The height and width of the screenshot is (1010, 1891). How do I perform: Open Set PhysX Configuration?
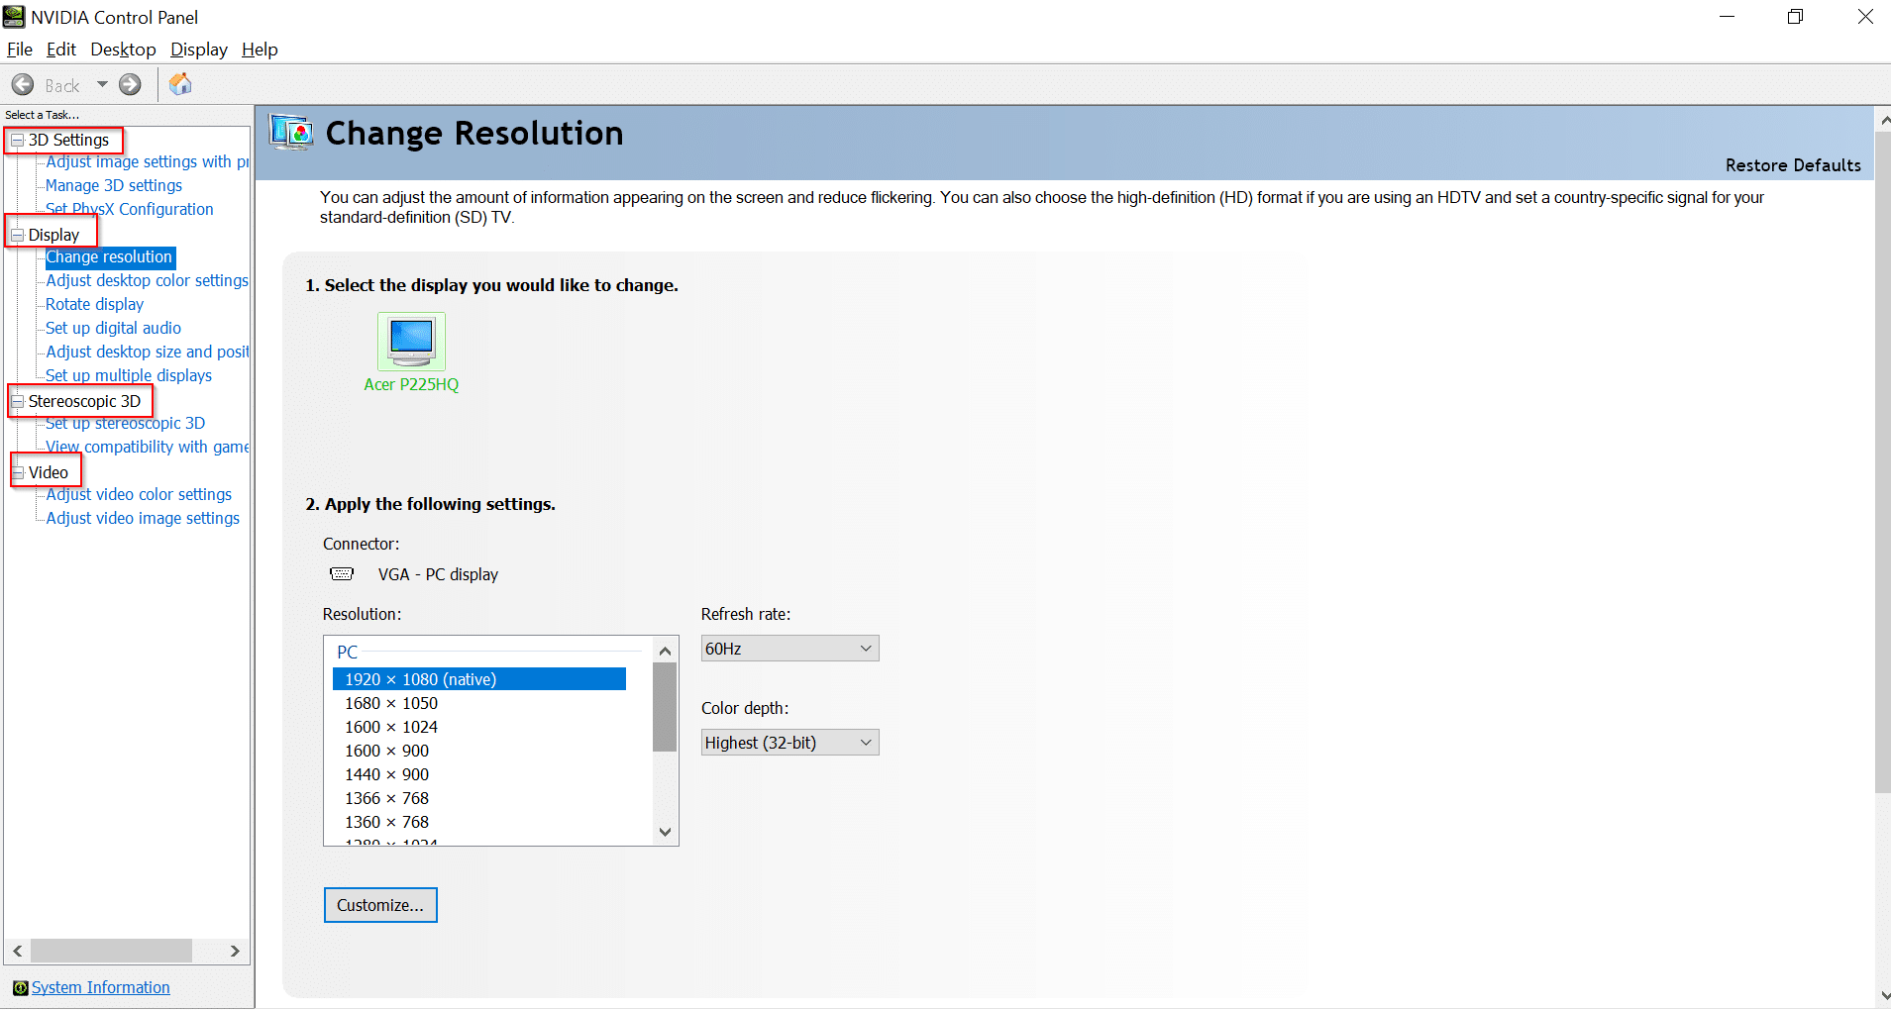[130, 210]
